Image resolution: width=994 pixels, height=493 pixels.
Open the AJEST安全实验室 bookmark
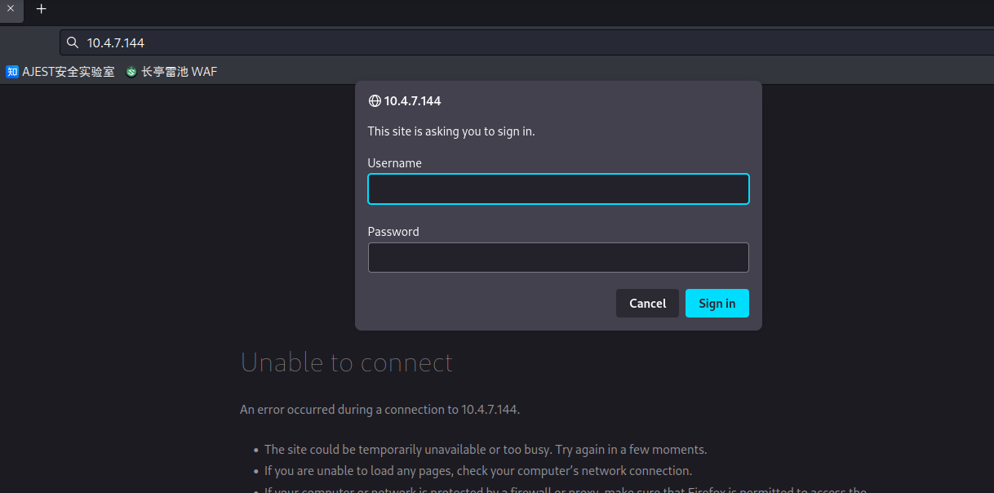pos(60,72)
